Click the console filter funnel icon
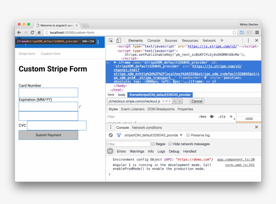This screenshot has height=204, width=276. coord(119,135)
